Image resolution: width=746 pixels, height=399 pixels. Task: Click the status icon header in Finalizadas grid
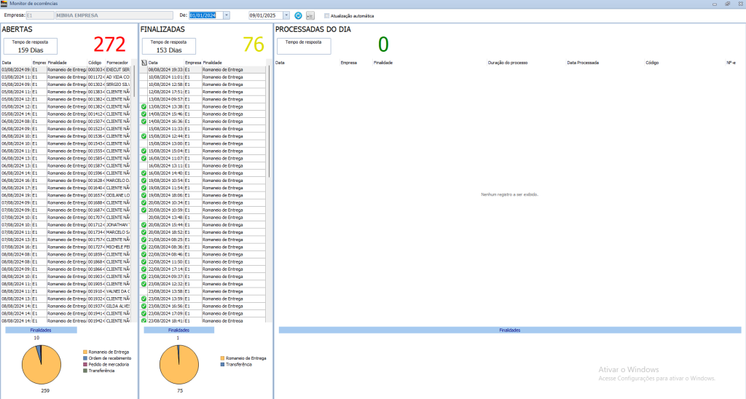144,63
